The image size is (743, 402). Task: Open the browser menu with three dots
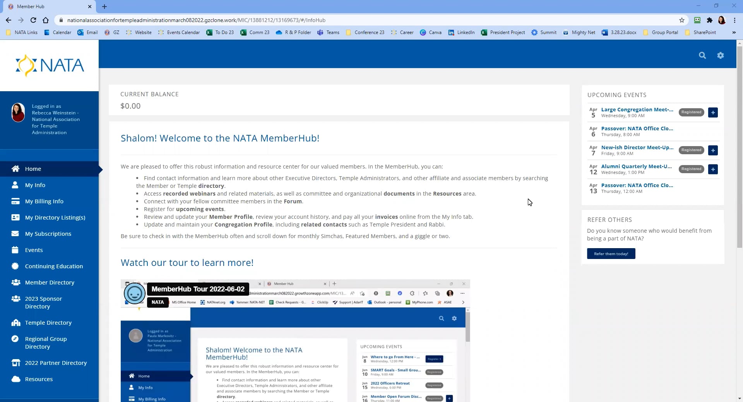coord(735,20)
